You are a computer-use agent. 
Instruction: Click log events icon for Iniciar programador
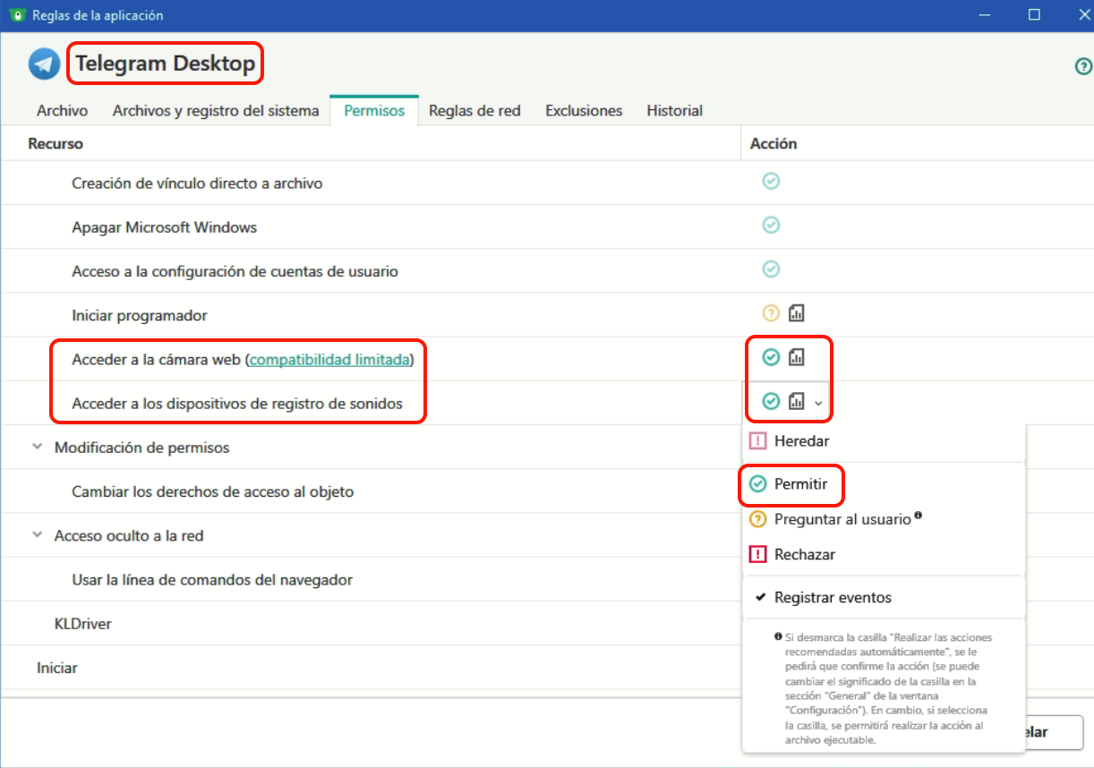click(x=797, y=313)
